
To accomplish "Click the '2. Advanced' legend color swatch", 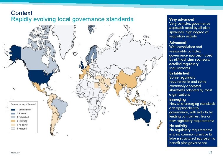I will [x=13, y=114].
